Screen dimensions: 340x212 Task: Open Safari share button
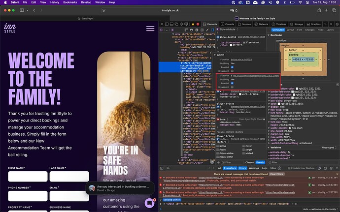pyautogui.click(x=319, y=10)
